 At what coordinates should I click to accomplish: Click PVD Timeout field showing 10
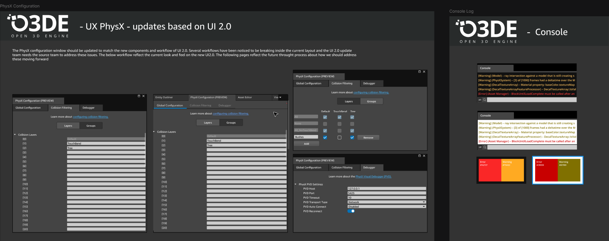pos(387,197)
